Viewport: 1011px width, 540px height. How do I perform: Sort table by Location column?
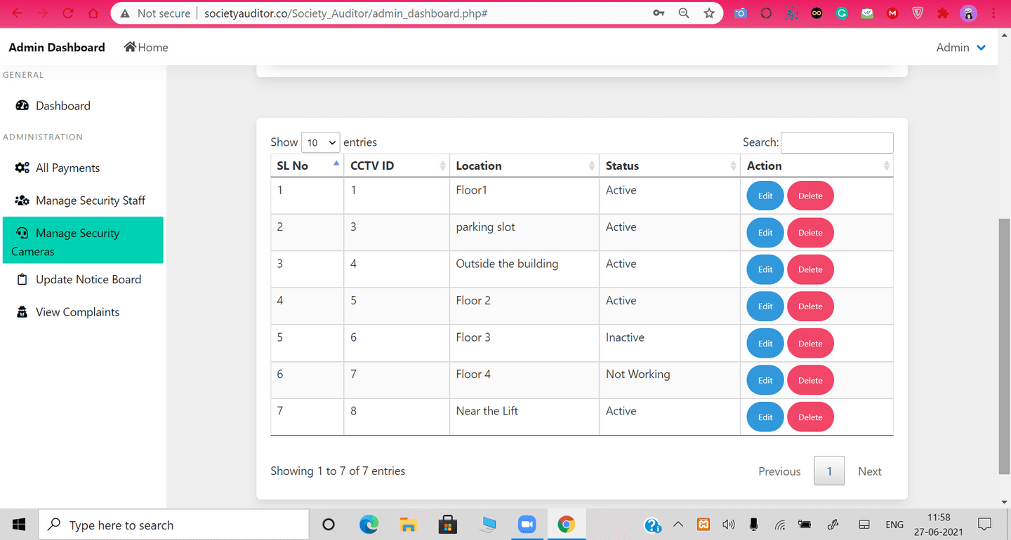524,166
